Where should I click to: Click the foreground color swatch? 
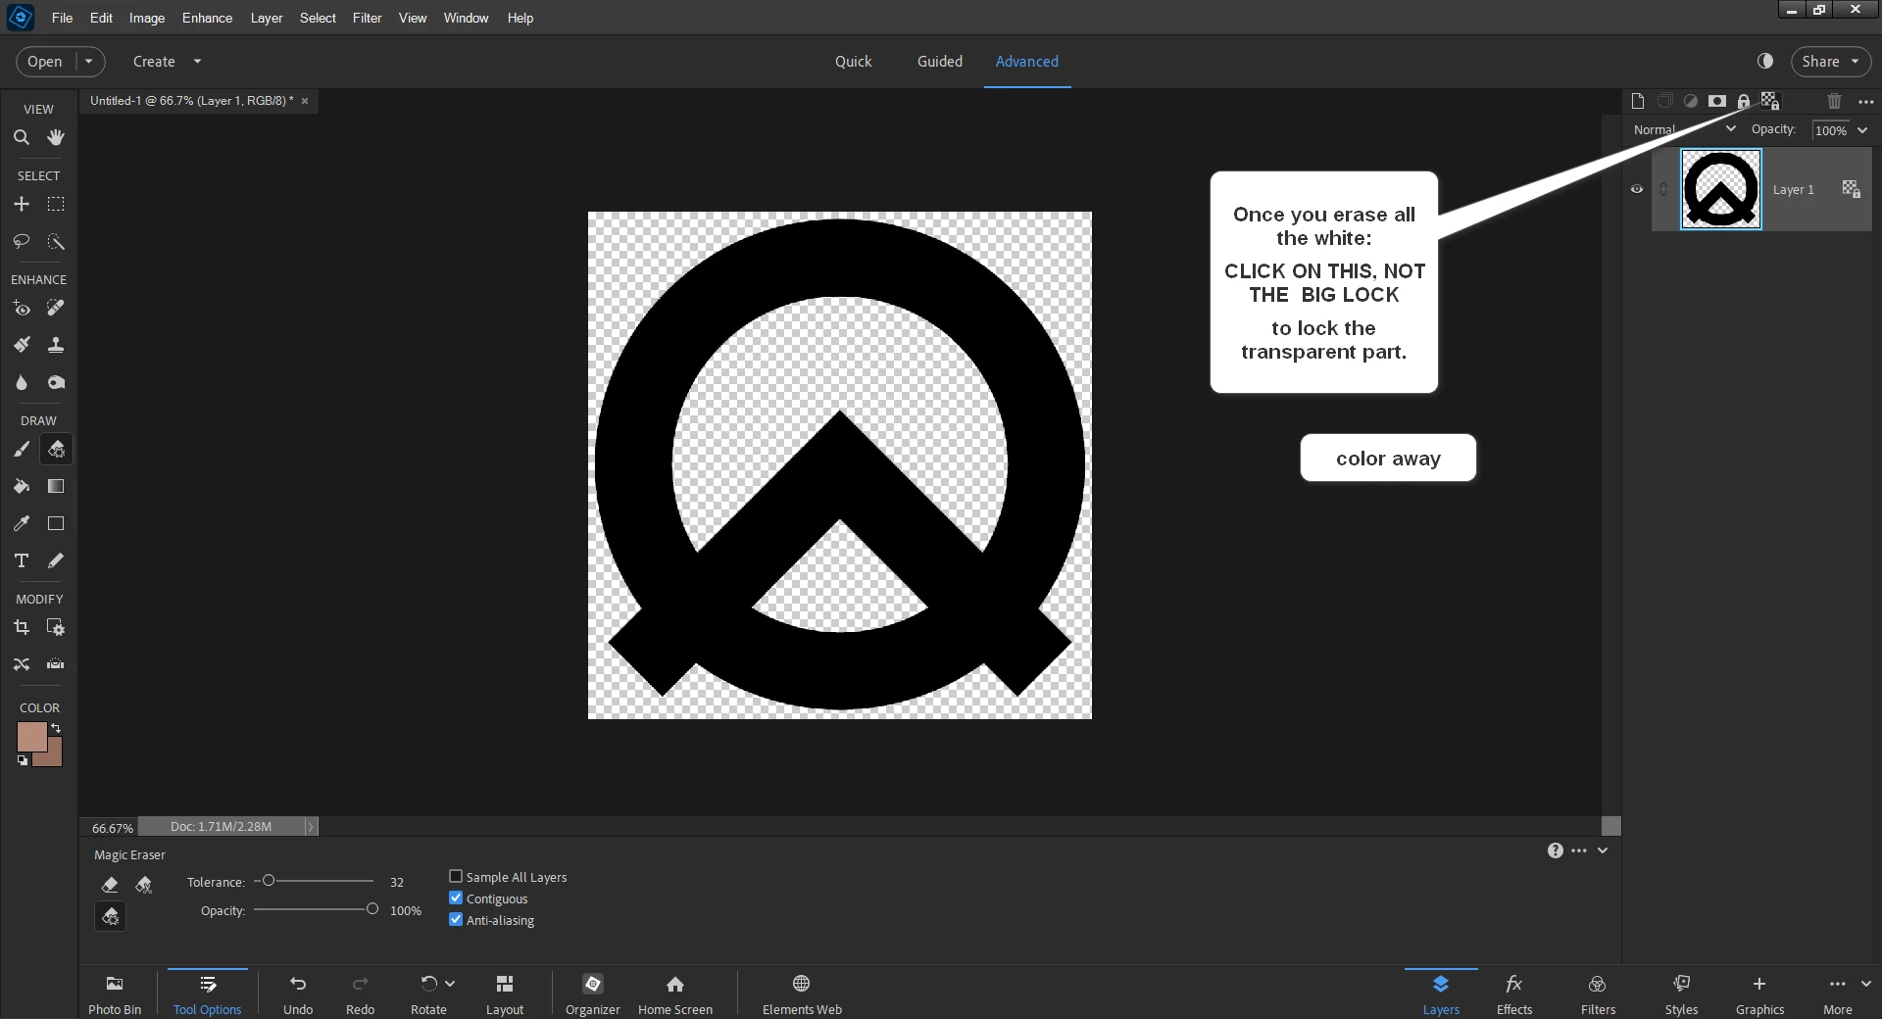point(31,737)
